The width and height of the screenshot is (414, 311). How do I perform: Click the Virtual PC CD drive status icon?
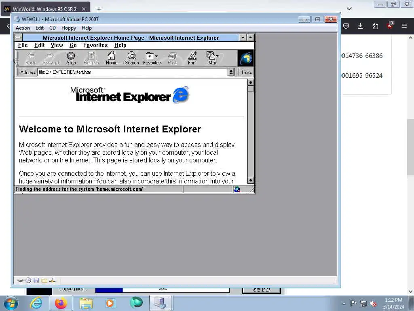pos(28,280)
